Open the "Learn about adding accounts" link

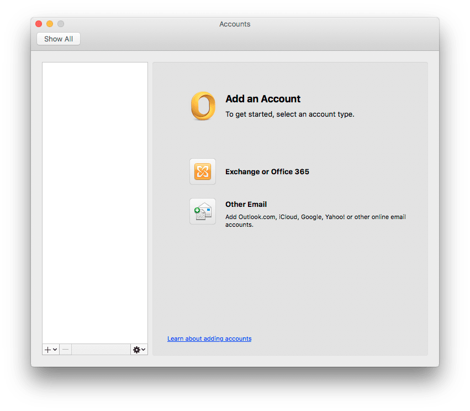[x=209, y=339]
